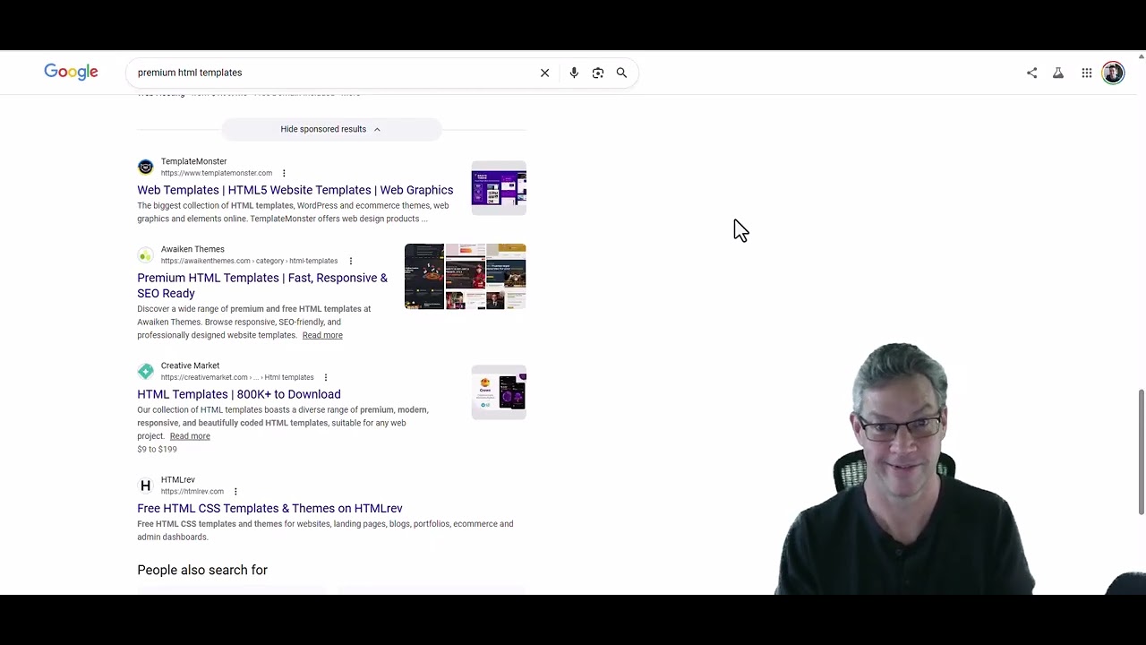The image size is (1146, 645).
Task: Click the Creative Market site name text
Action: pyautogui.click(x=190, y=365)
